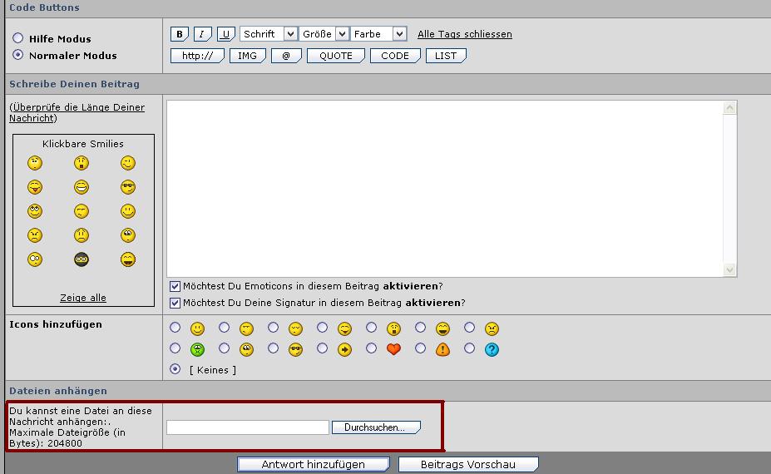Apply italic with the I button
This screenshot has height=474, width=771.
203,34
